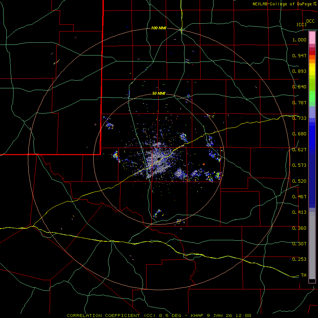The image size is (318, 318).
Task: Click the black radar site dot at center
Action: click(159, 158)
